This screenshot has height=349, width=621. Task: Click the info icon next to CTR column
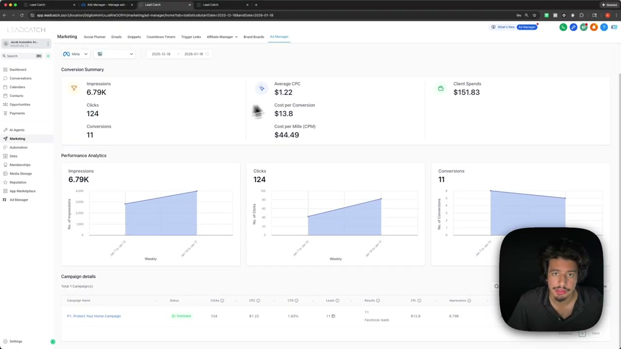(x=297, y=301)
